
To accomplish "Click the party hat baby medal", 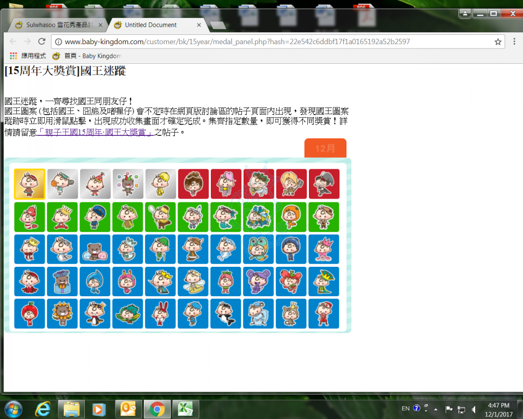I will [x=95, y=184].
